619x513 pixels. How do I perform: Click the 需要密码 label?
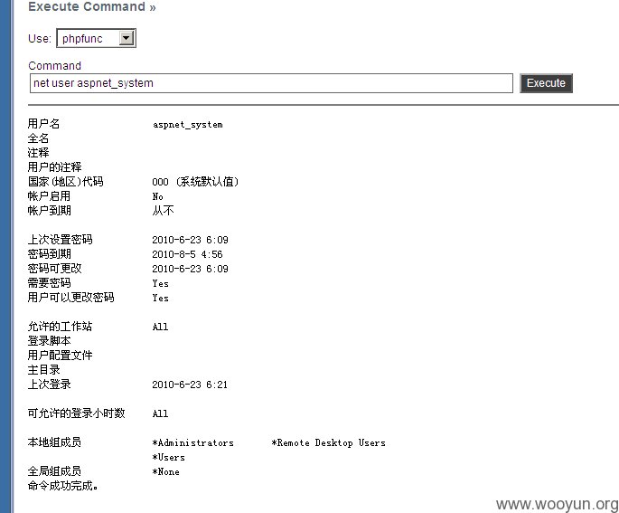pos(49,283)
